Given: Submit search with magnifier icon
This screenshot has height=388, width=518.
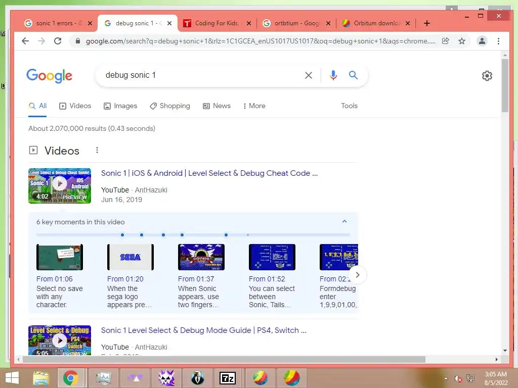Looking at the screenshot, I should tap(353, 75).
